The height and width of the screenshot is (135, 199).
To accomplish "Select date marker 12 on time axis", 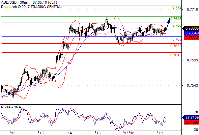I will 13,133.
